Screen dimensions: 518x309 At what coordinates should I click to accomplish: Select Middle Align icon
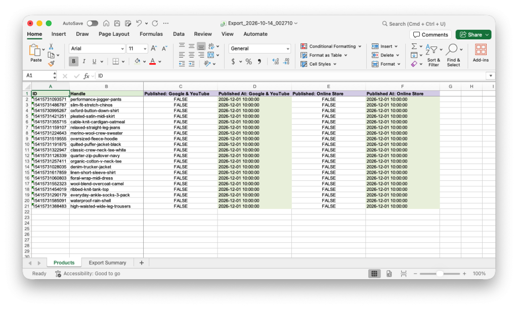(191, 46)
